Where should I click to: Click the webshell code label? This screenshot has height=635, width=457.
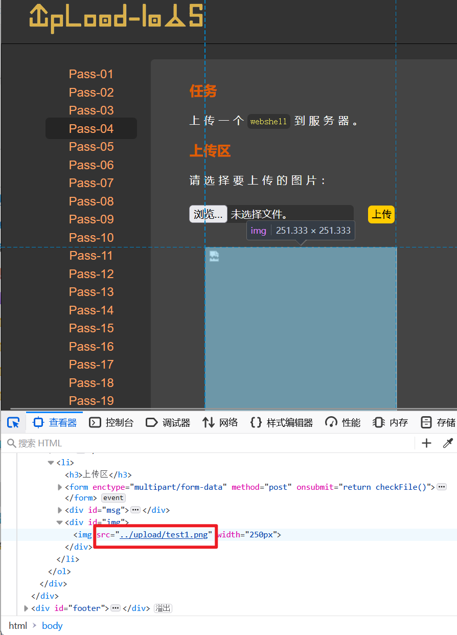click(x=269, y=122)
